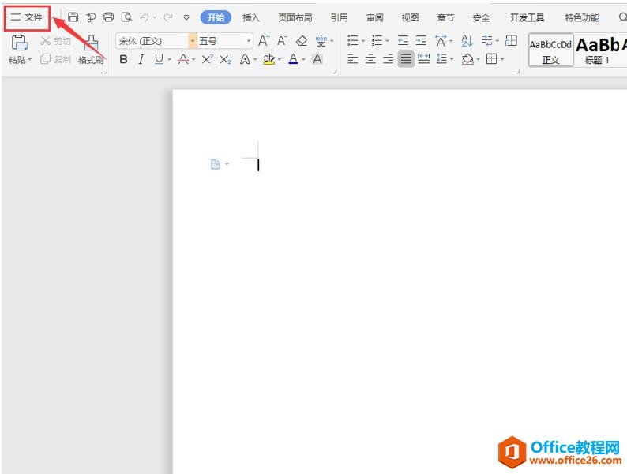Click the text highlight color button
Screen dimensions: 627x474
pos(268,59)
